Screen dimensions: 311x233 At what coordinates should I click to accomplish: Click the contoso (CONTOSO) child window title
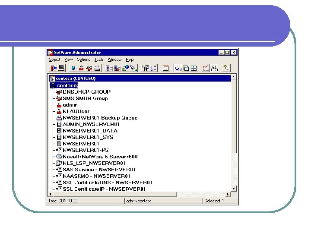click(76, 79)
